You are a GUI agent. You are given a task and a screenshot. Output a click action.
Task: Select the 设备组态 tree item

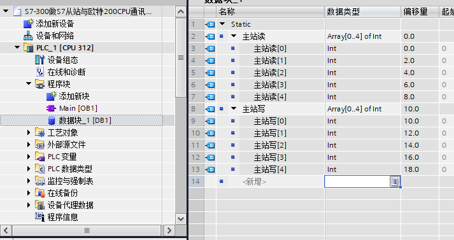63,60
